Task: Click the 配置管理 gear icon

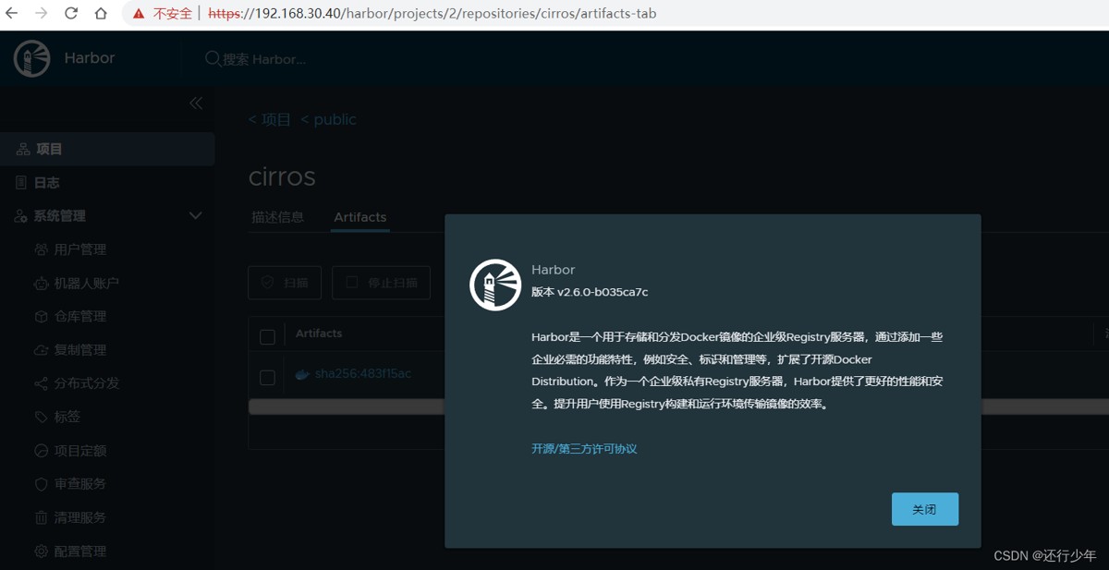Action: [41, 552]
